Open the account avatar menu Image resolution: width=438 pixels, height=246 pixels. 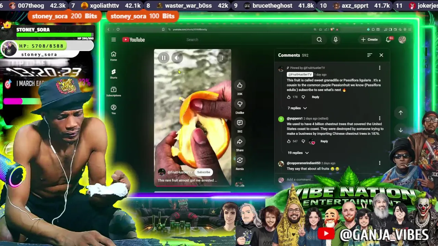point(402,40)
